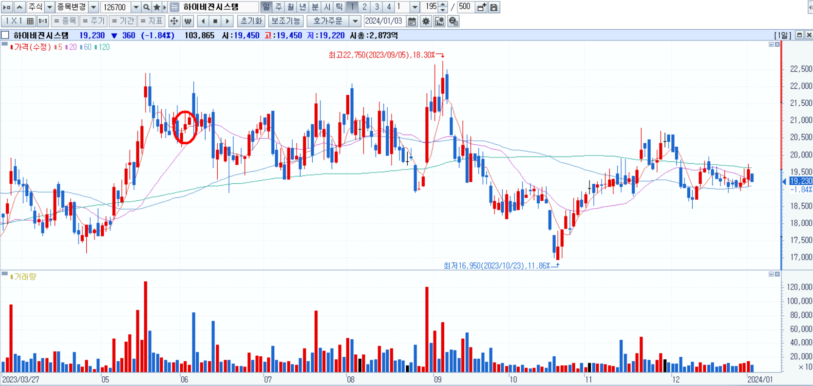Select the 주 weekly period button
This screenshot has width=813, height=386.
pyautogui.click(x=278, y=7)
